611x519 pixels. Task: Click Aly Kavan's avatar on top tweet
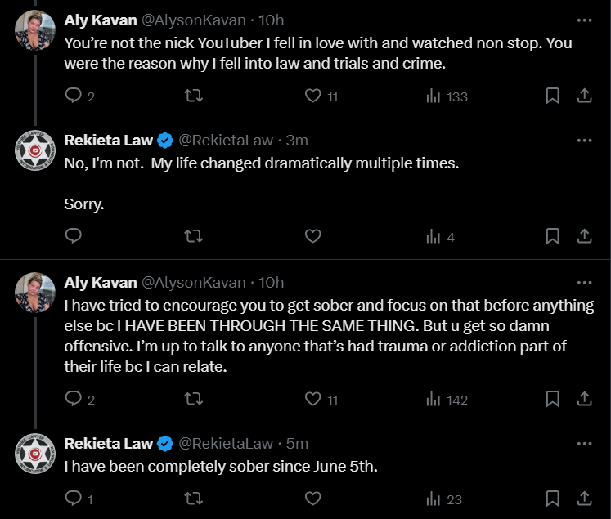[35, 30]
